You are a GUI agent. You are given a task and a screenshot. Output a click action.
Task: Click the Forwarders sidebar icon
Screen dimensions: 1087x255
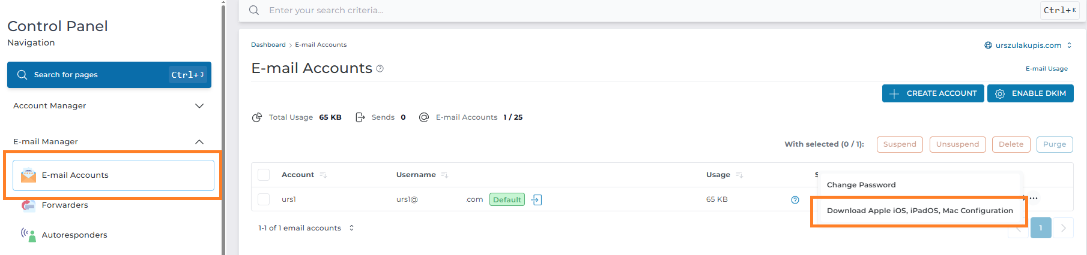click(x=28, y=205)
